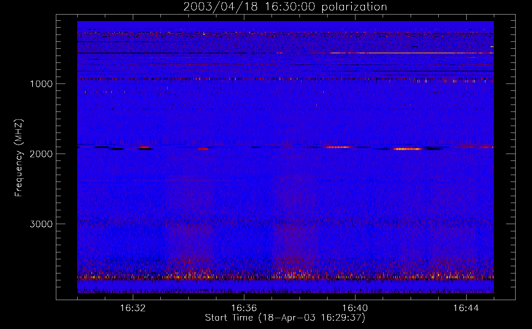Click the '16:32' time tick label
Screen dimensions: 532x329
[x=133, y=308]
